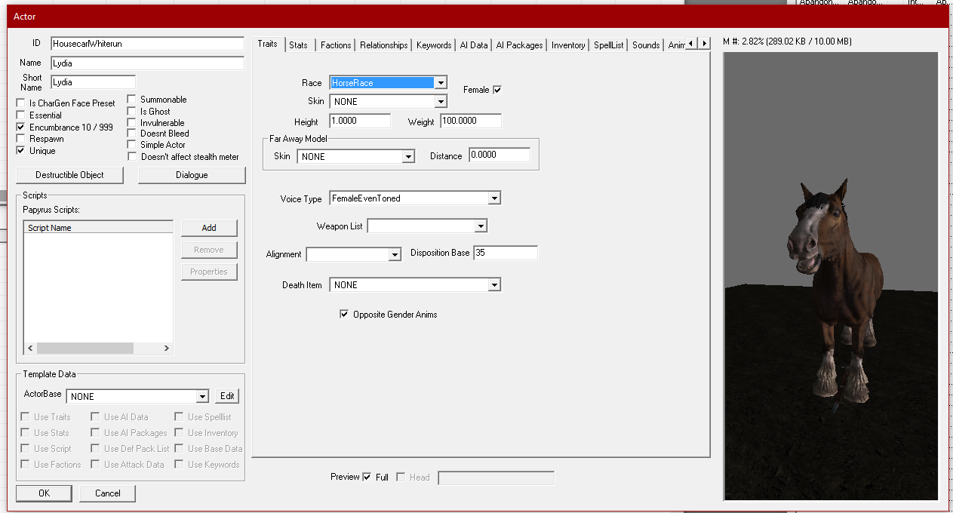Click the Name field containing Lydia
Viewport: 953px width, 513px height.
coord(148,63)
